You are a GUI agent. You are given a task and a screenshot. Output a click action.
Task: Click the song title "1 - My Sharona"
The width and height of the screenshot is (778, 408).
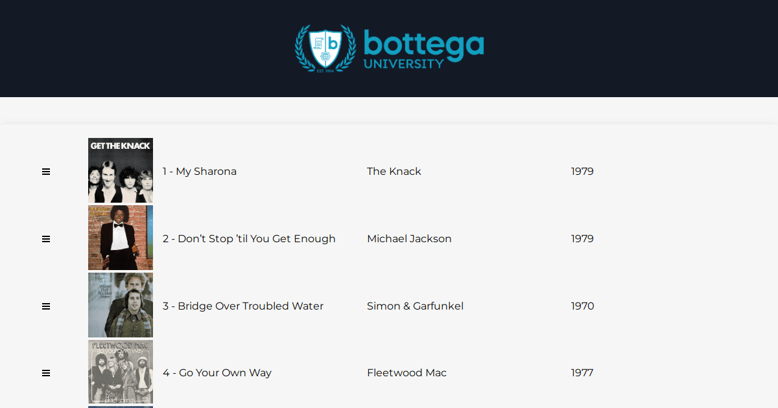coord(200,172)
